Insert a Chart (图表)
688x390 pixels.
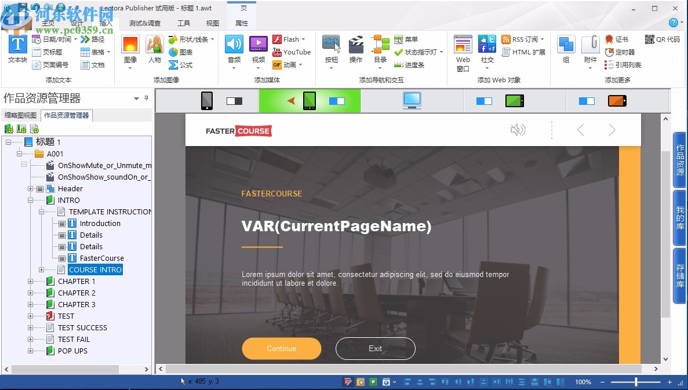pyautogui.click(x=181, y=52)
